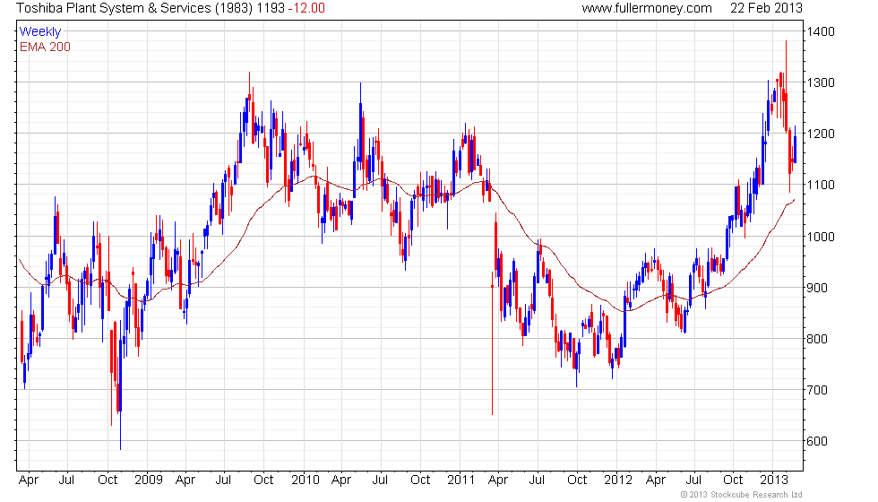Click the Weekly label
Screen dimensions: 878x502
[x=39, y=31]
